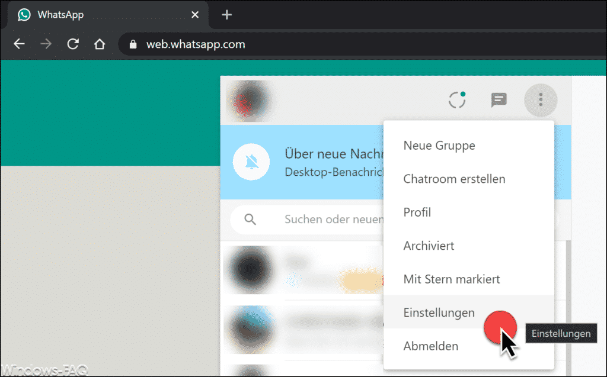Image resolution: width=607 pixels, height=377 pixels.
Task: Click the muted bell notification icon
Action: coord(251,162)
